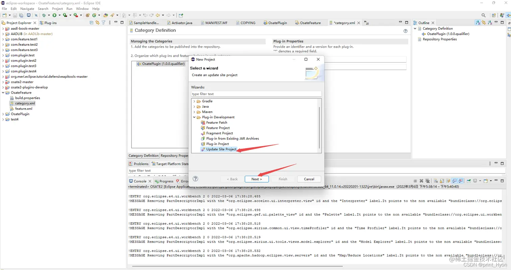Click the wizards filter text field
This screenshot has width=511, height=270.
[256, 94]
